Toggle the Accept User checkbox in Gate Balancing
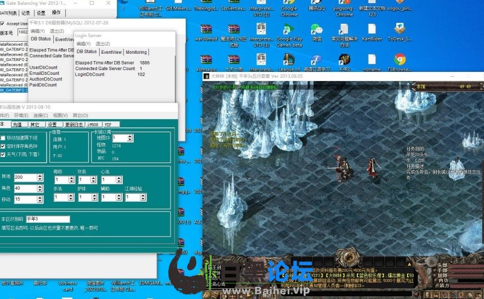484x299 pixels. (2, 24)
